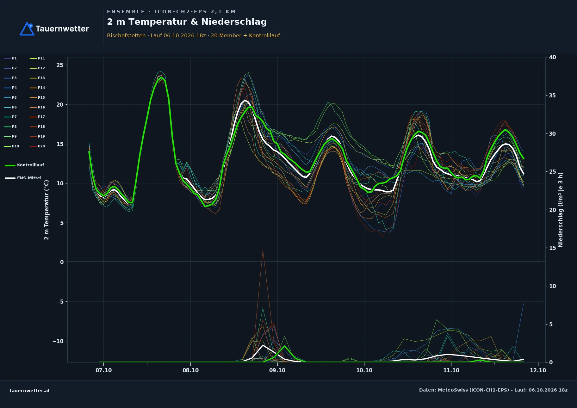
Task: Click the MeteoSwiss data source footer text
Action: pyautogui.click(x=493, y=390)
